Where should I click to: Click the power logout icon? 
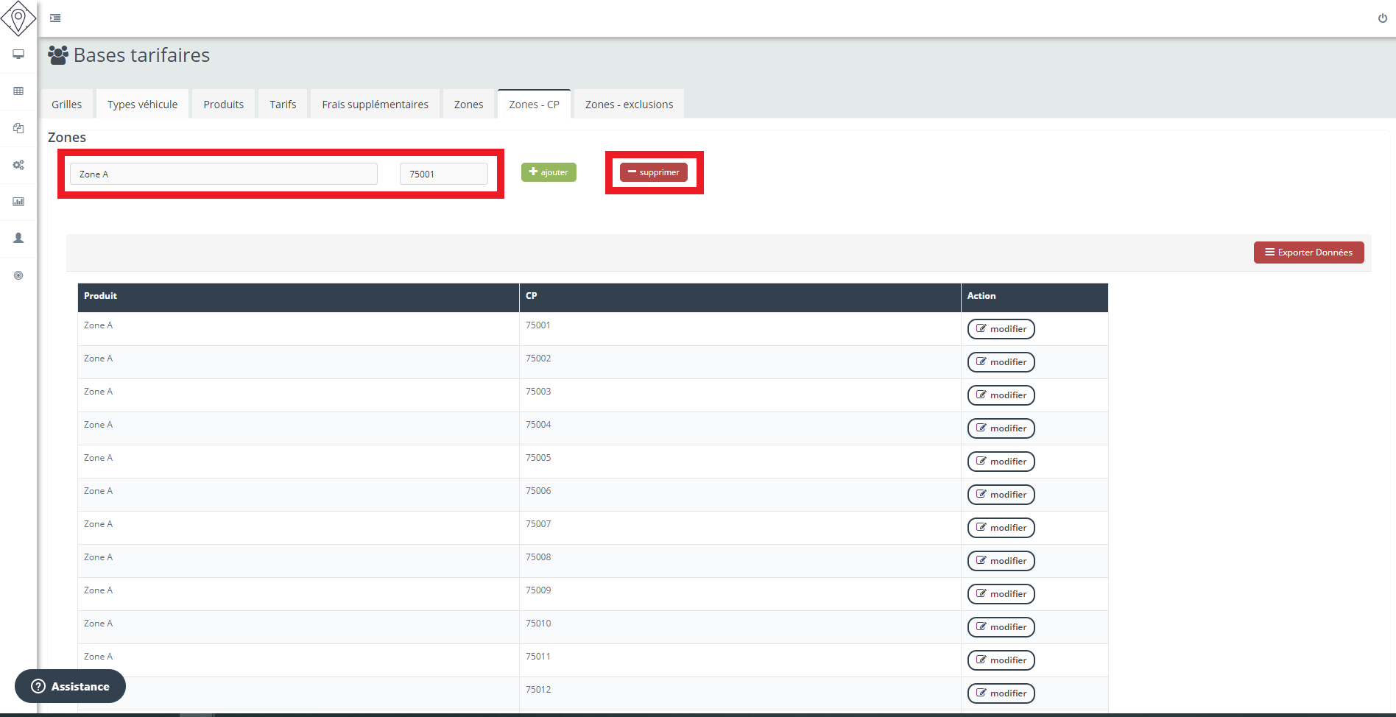coord(1382,18)
